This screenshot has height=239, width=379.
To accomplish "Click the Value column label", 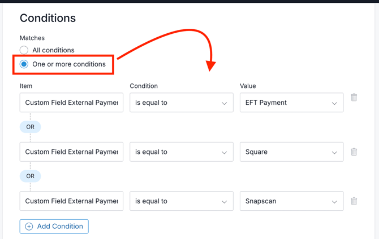I will pyautogui.click(x=248, y=86).
